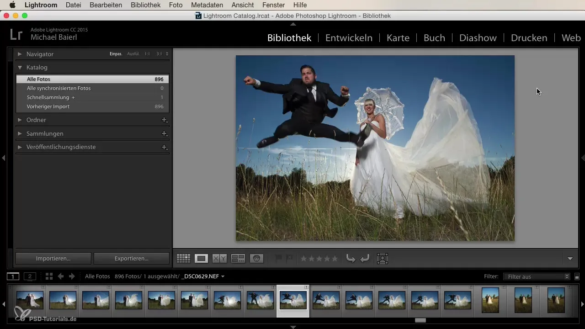This screenshot has height=329, width=585.
Task: Select Vorheriger Import row
Action: point(92,106)
